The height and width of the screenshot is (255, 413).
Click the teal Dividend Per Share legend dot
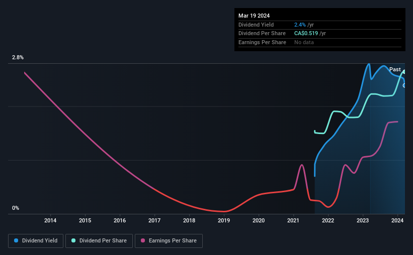tap(73, 240)
